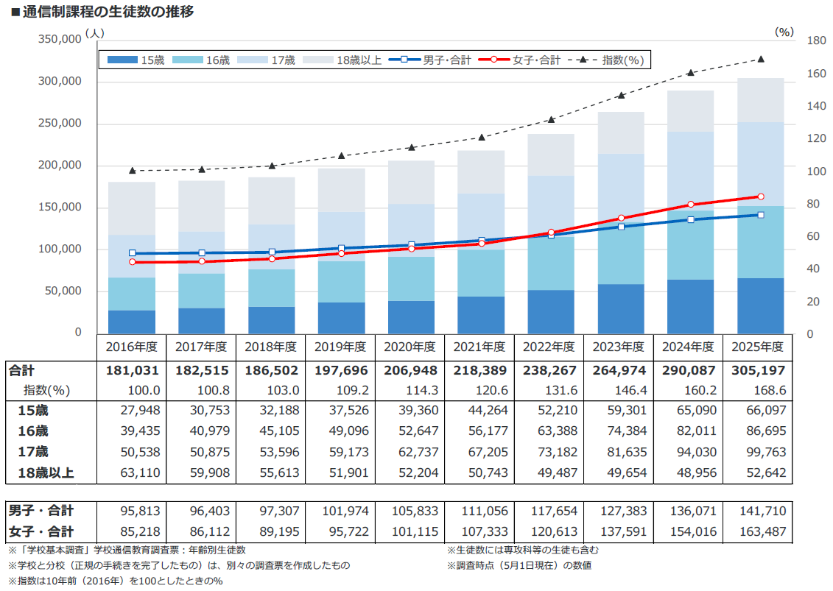
Task: Click the 女子・合計 row label in the table
Action: tap(41, 531)
